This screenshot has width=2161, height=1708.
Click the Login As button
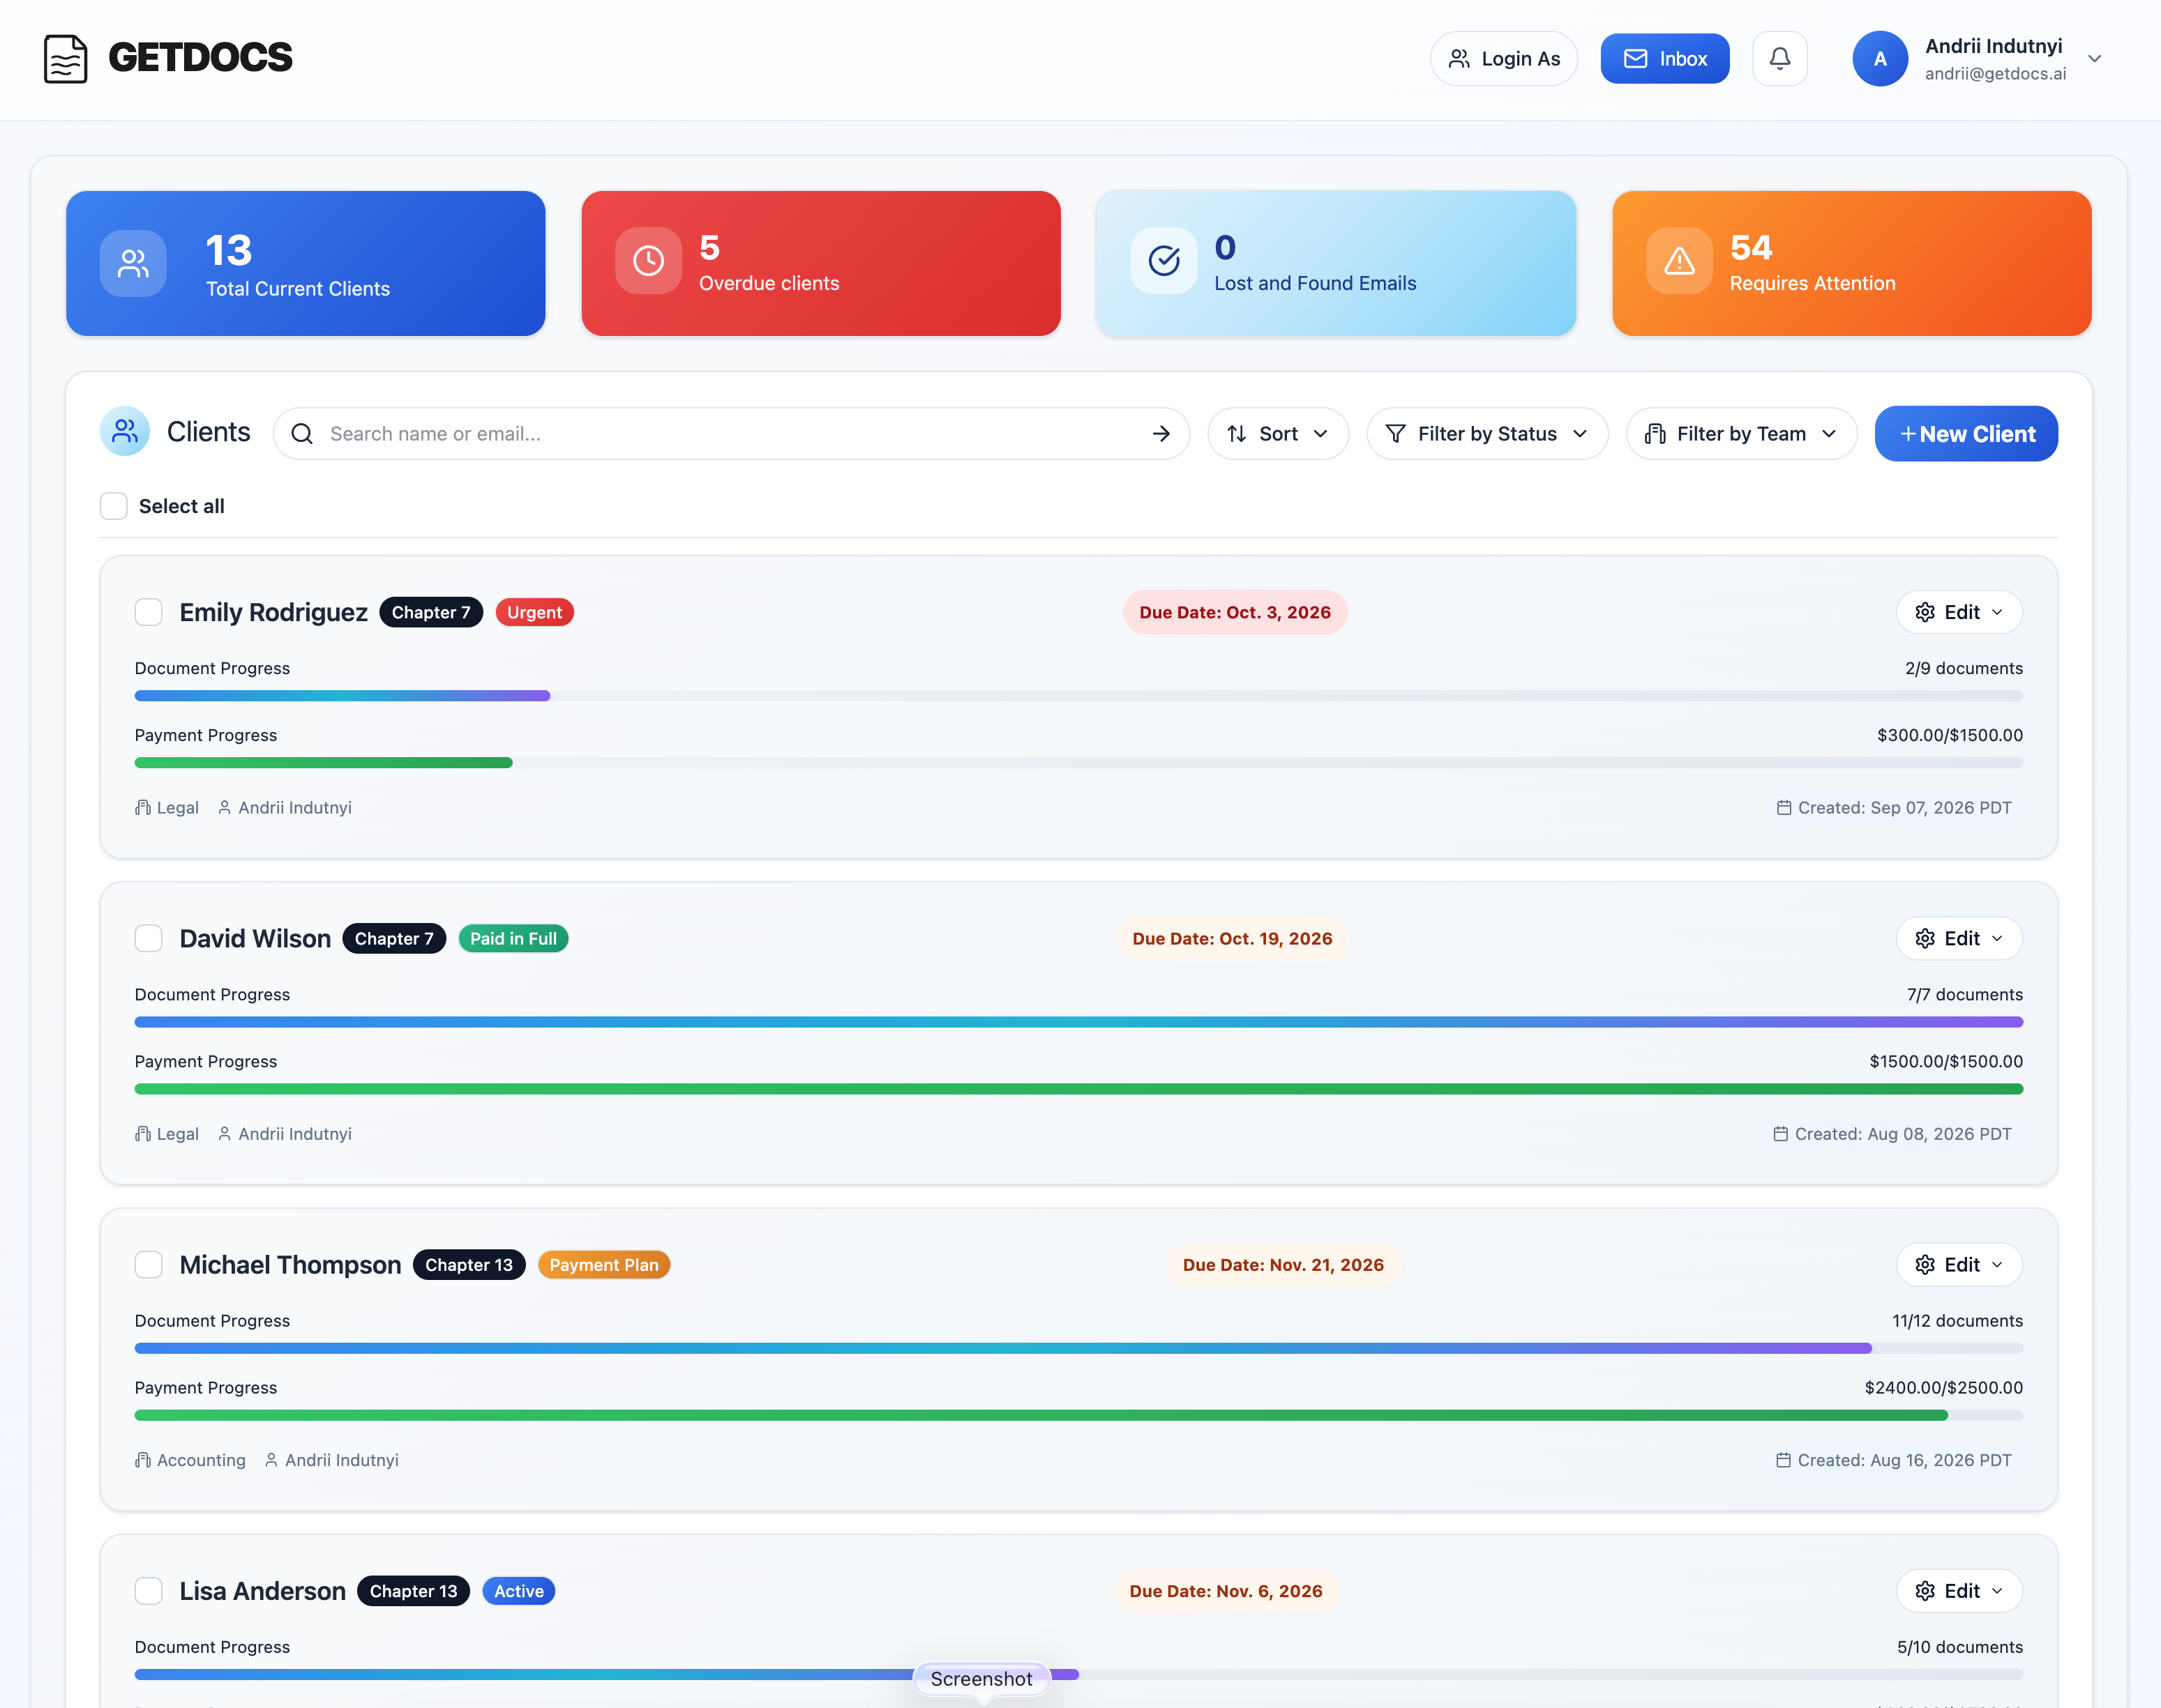[x=1504, y=59]
